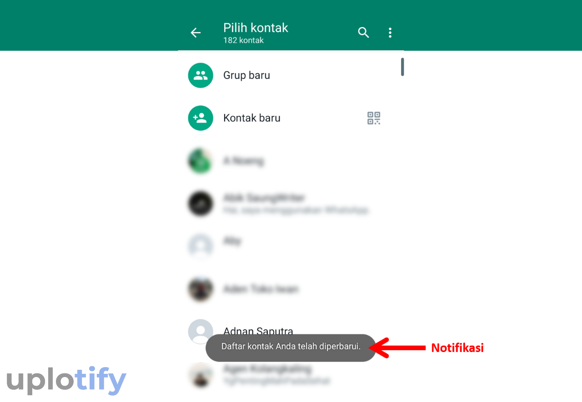Select the Grup baru label
This screenshot has height=402, width=582.
coord(246,75)
